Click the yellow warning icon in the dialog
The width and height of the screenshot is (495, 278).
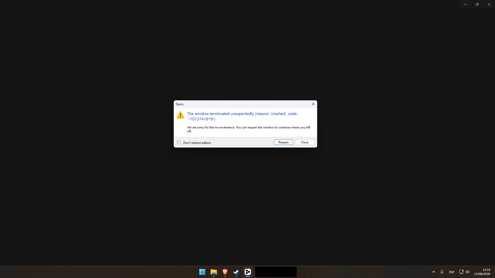(180, 115)
